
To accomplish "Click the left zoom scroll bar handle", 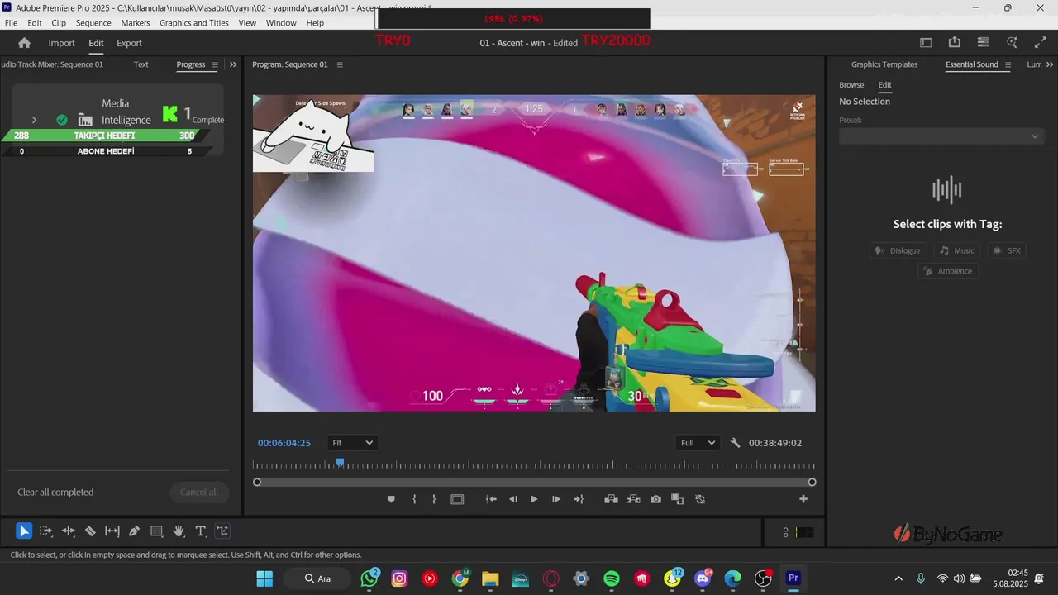I will click(x=257, y=482).
